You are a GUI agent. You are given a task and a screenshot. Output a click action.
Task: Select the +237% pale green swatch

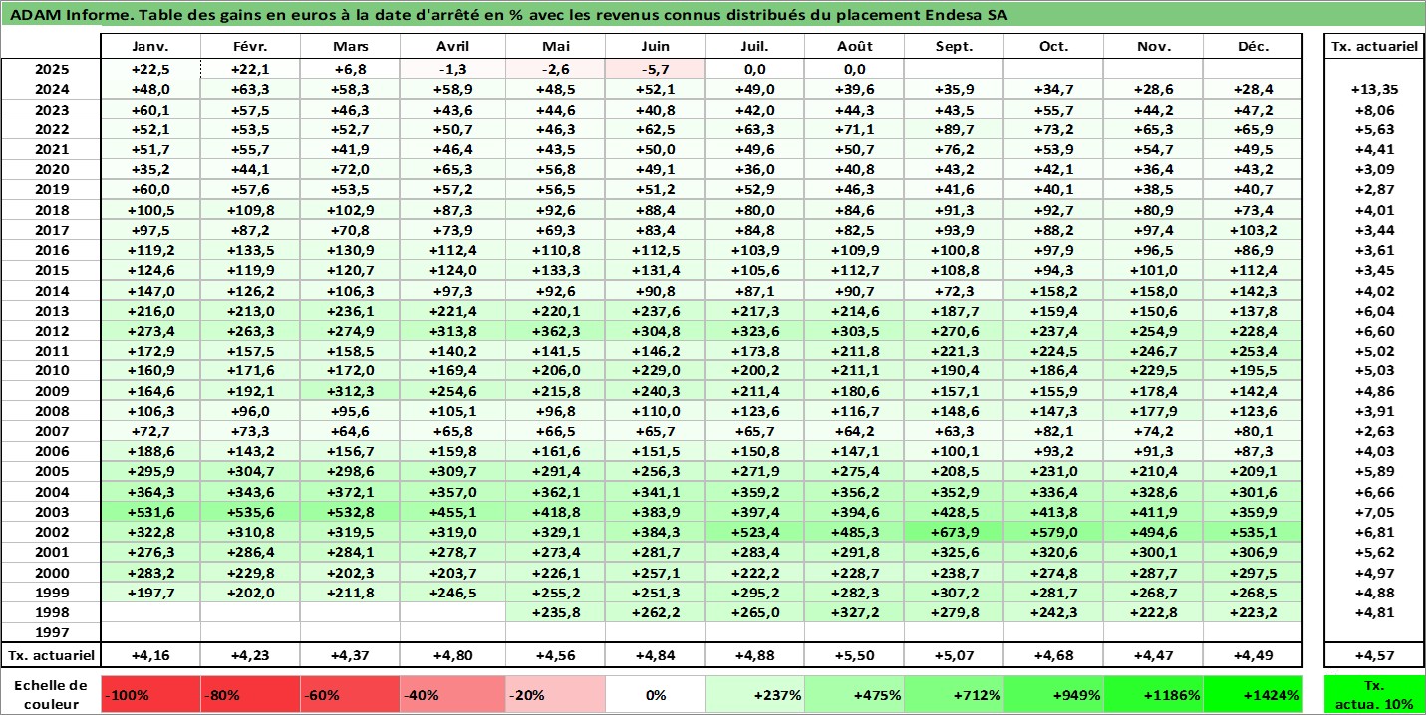tap(754, 695)
